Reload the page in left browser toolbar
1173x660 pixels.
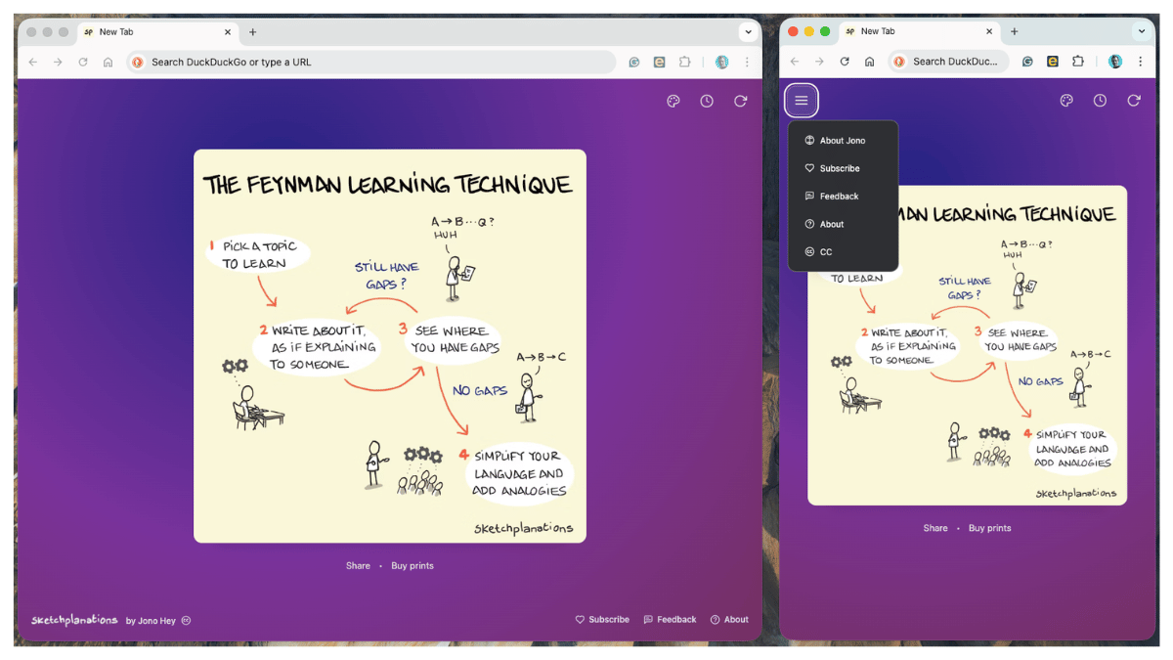click(83, 62)
